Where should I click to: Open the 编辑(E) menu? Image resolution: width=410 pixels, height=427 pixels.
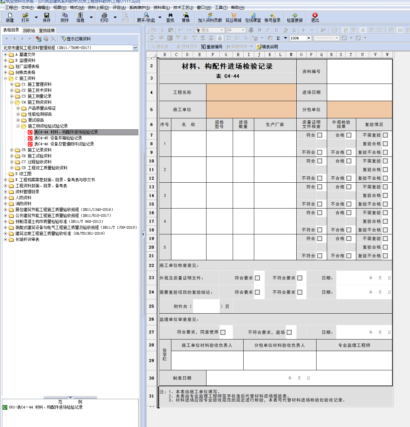[43, 7]
